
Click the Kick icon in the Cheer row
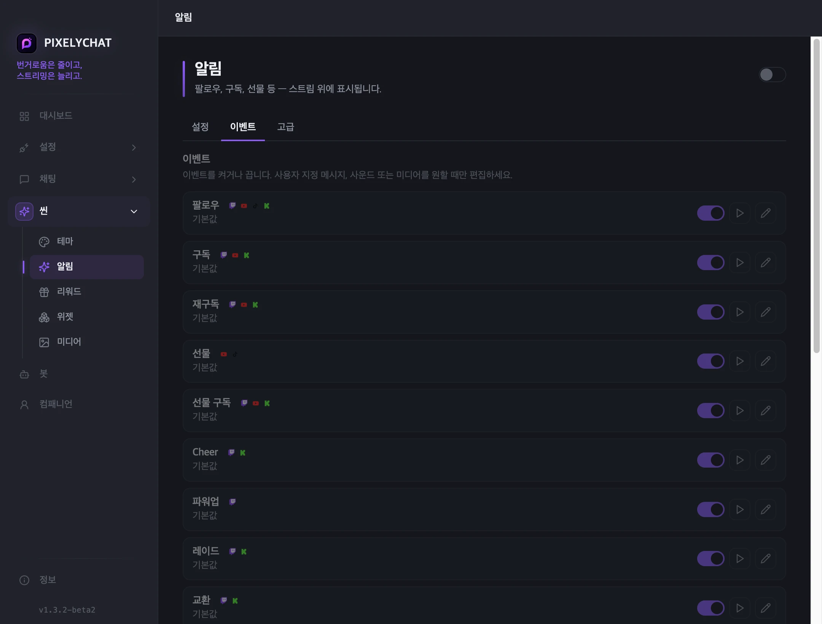[x=243, y=453]
